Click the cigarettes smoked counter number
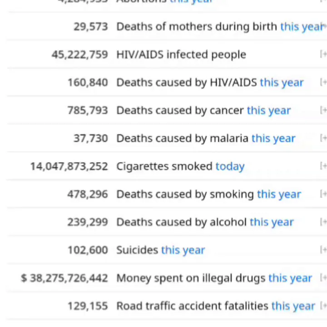 pyautogui.click(x=69, y=166)
